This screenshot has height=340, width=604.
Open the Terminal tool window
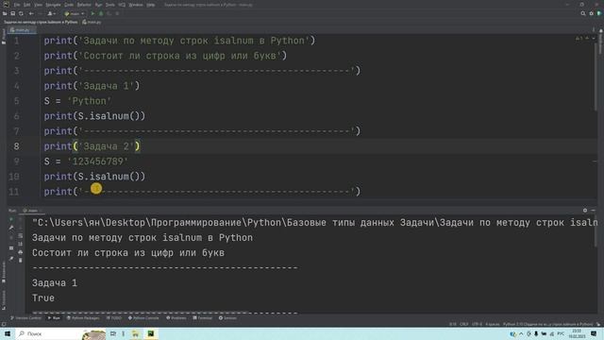click(x=202, y=318)
